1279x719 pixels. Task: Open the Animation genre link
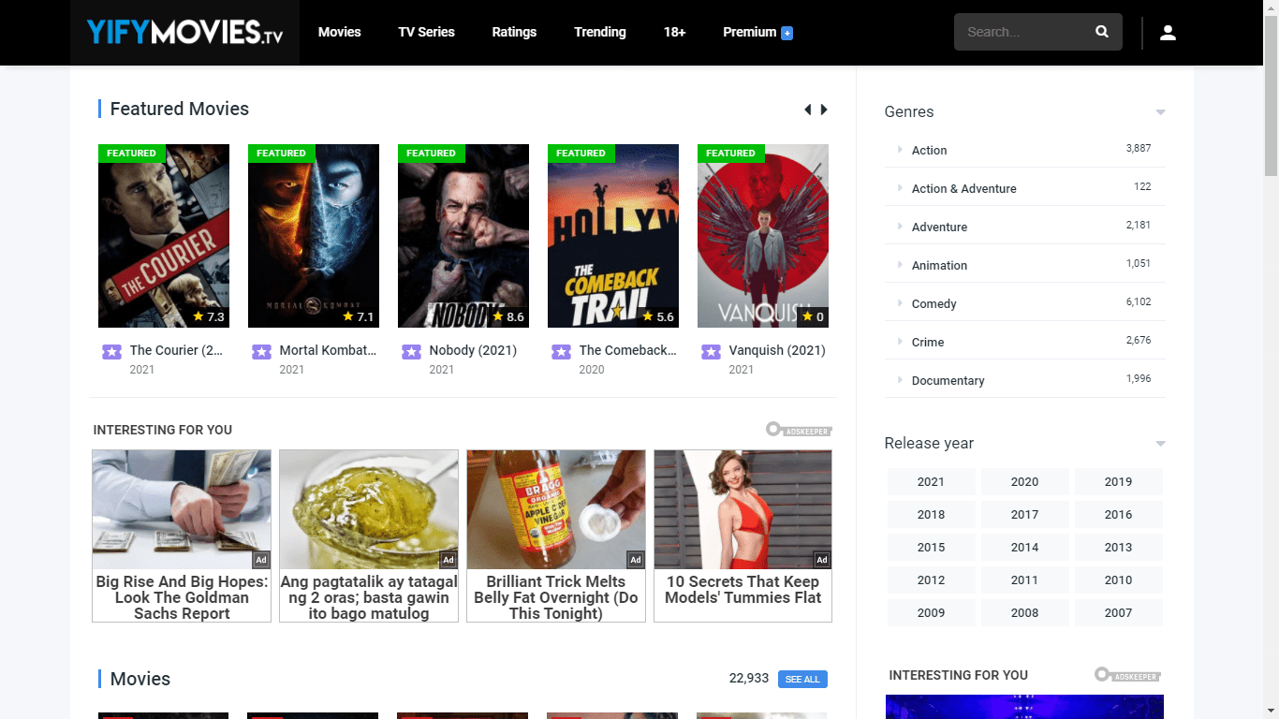click(939, 266)
